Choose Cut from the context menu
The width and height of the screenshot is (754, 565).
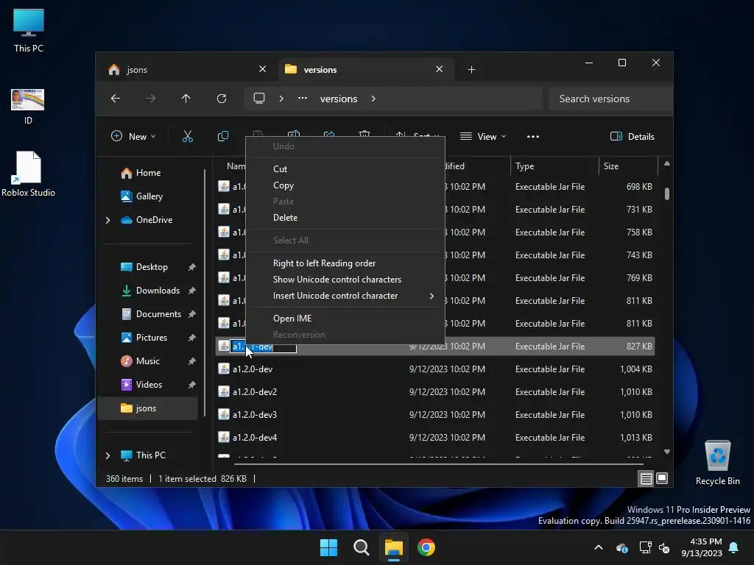pyautogui.click(x=345, y=169)
